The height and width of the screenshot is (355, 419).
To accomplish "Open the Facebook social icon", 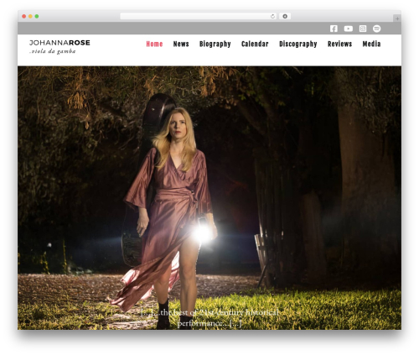I will [x=334, y=29].
